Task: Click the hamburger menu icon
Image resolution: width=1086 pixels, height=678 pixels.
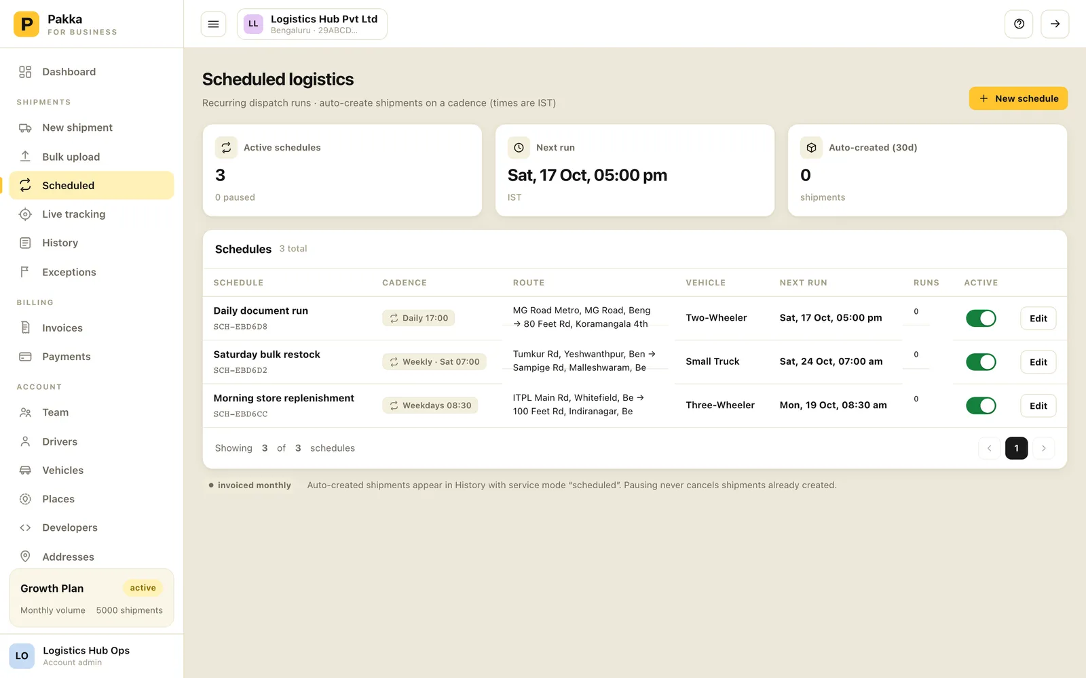Action: (213, 24)
